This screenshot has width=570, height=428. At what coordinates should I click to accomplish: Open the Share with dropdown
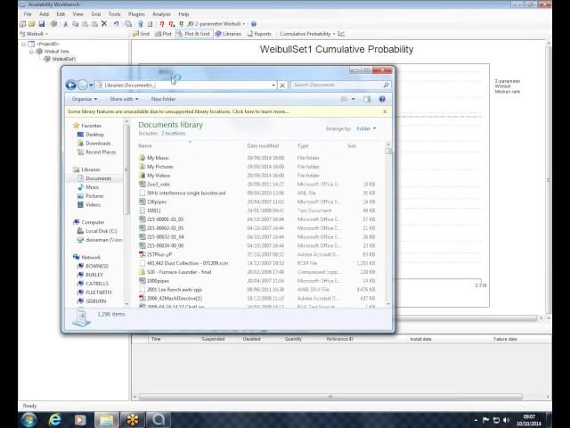124,99
